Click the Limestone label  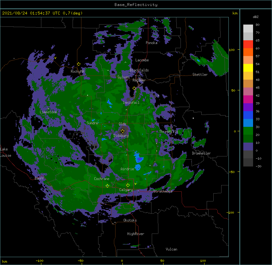(x=48, y=112)
